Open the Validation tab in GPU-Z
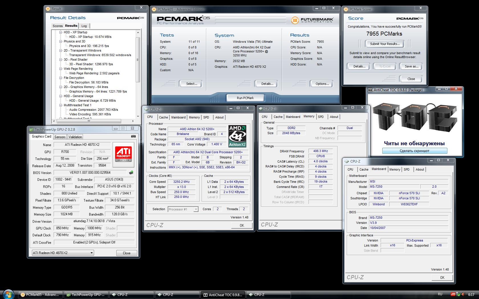This screenshot has width=479, height=299. click(75, 137)
